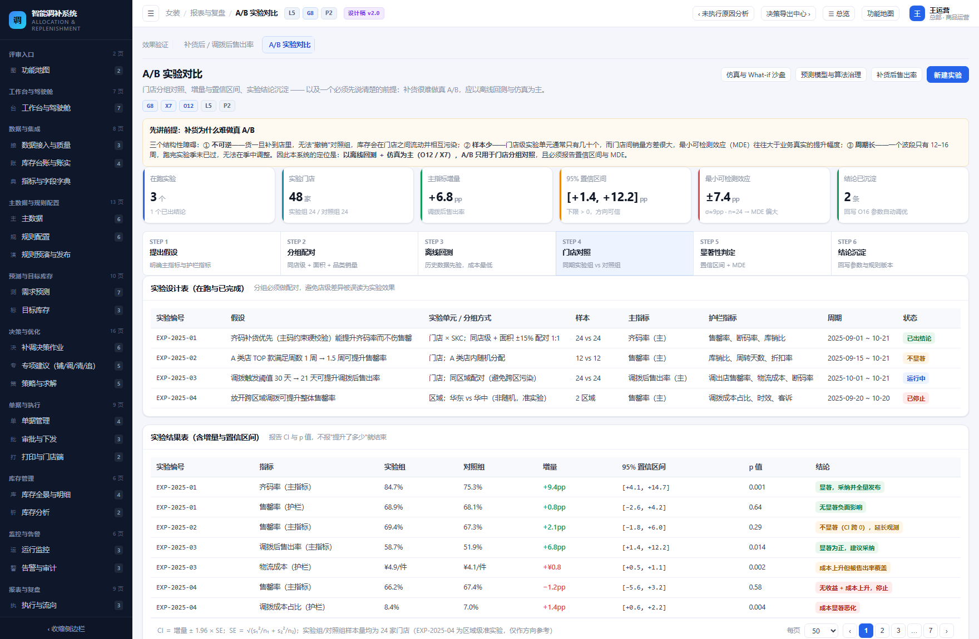This screenshot has height=639, width=979.
Task: Open the page size dropdown showing 50
Action: click(822, 631)
